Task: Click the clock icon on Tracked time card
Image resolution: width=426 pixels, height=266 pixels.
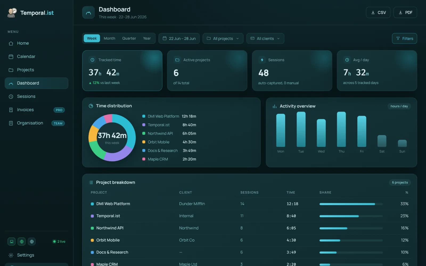Action: (92, 60)
